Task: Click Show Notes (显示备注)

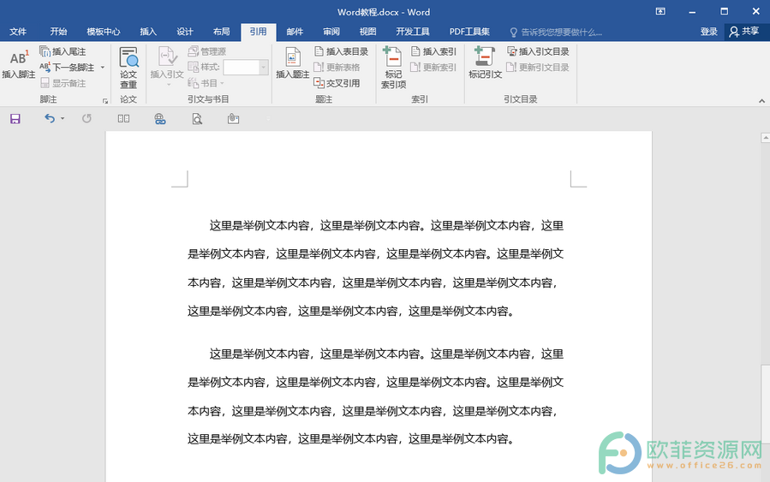Action: (63, 83)
